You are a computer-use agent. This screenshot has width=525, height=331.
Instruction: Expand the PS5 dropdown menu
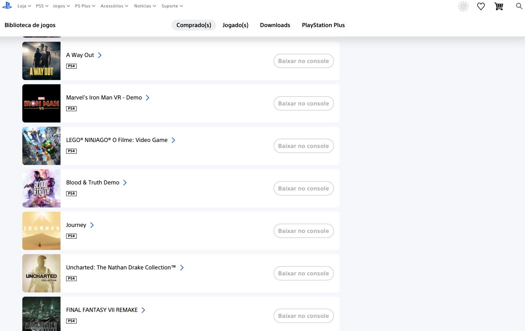click(x=42, y=6)
